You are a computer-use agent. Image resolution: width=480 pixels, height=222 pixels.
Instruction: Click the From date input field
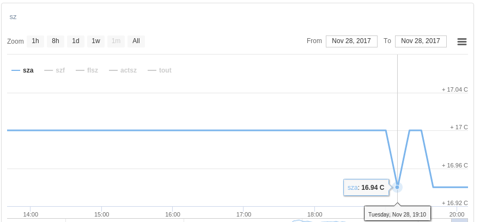click(351, 41)
